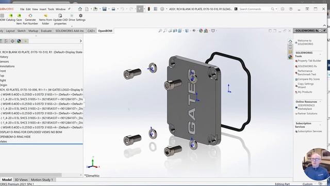Click Apply Scene icon in view toolbar

pos(206,31)
